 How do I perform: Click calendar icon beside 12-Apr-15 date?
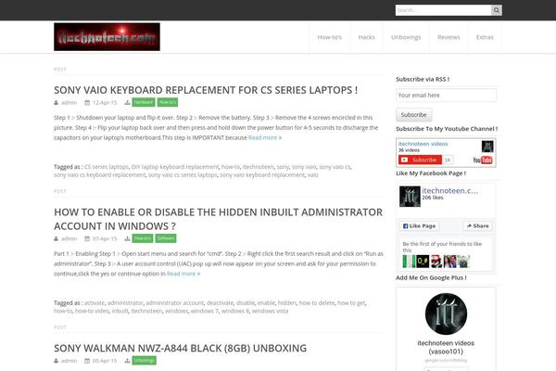pyautogui.click(x=87, y=103)
